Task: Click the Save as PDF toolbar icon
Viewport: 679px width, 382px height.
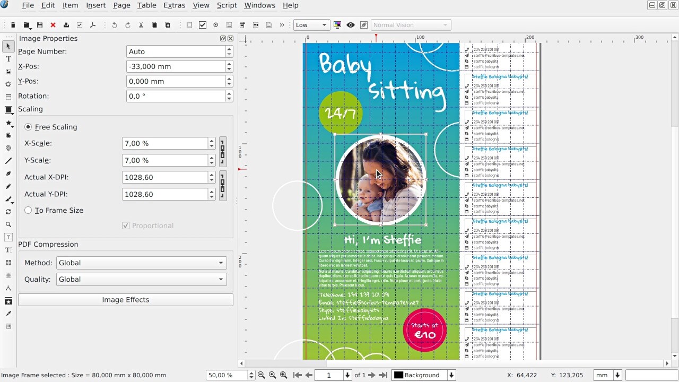Action: pyautogui.click(x=93, y=24)
